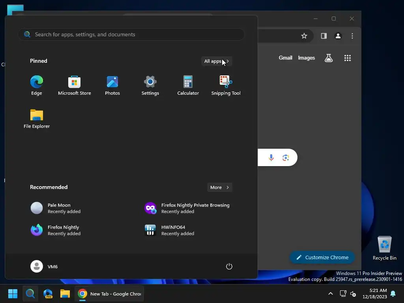
Task: Show More recommended items
Action: tap(220, 187)
